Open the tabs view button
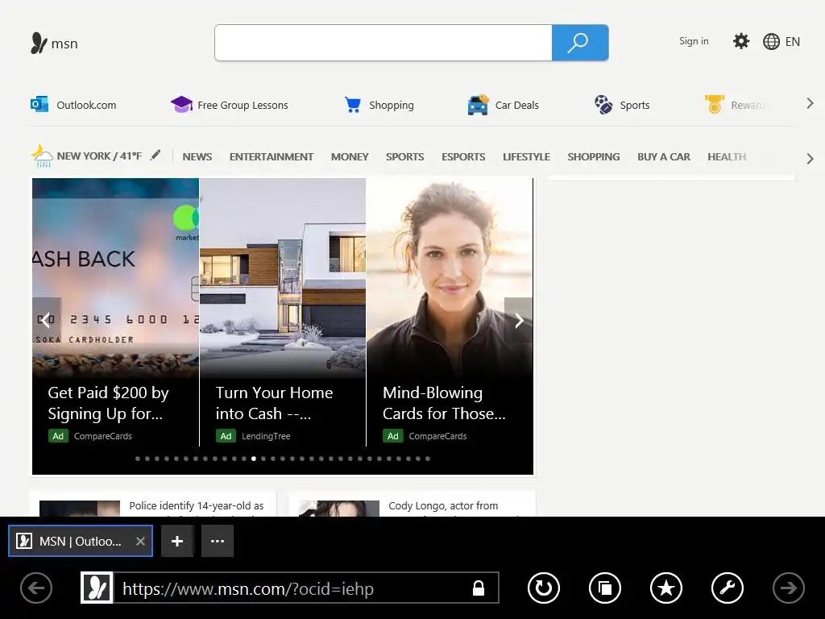 click(605, 588)
